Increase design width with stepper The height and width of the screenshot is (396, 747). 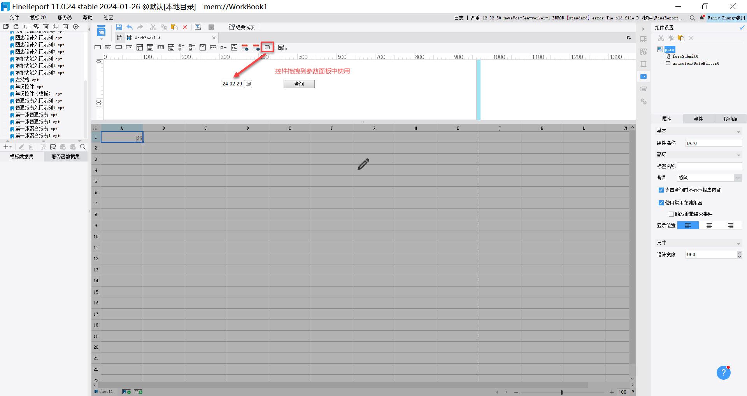[740, 253]
